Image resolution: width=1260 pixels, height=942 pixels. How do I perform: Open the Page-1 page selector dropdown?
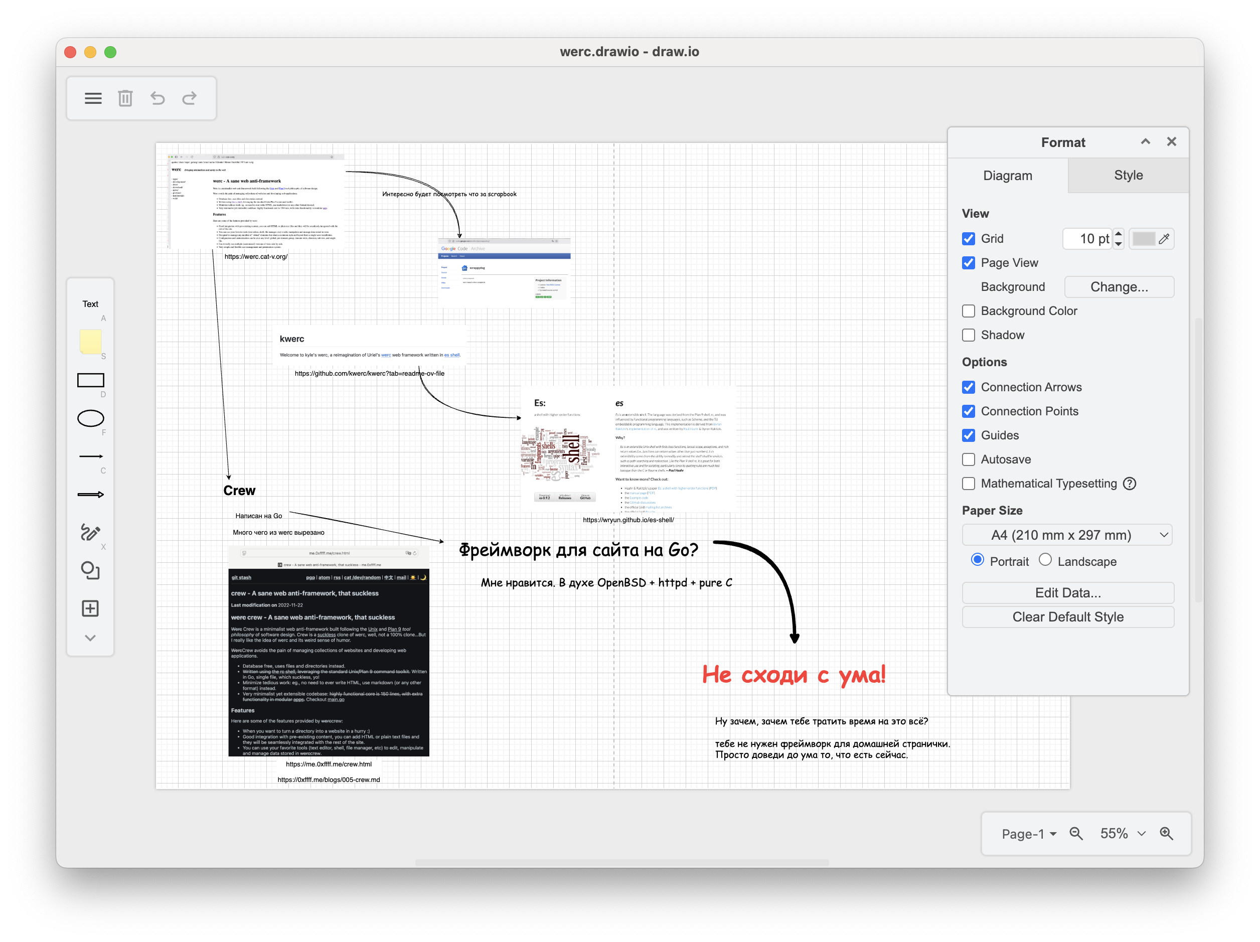point(1028,834)
